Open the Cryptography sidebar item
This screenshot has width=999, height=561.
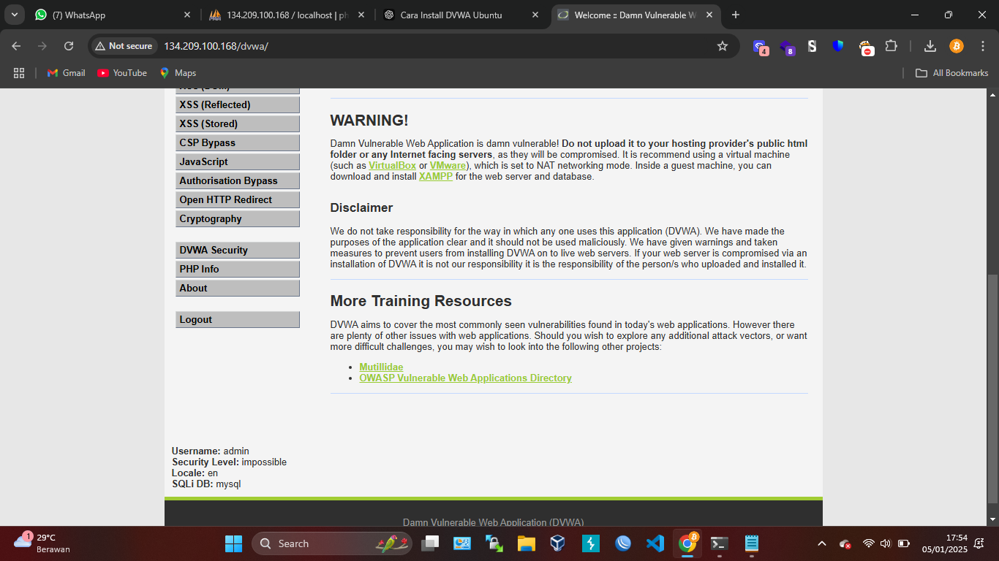(238, 219)
